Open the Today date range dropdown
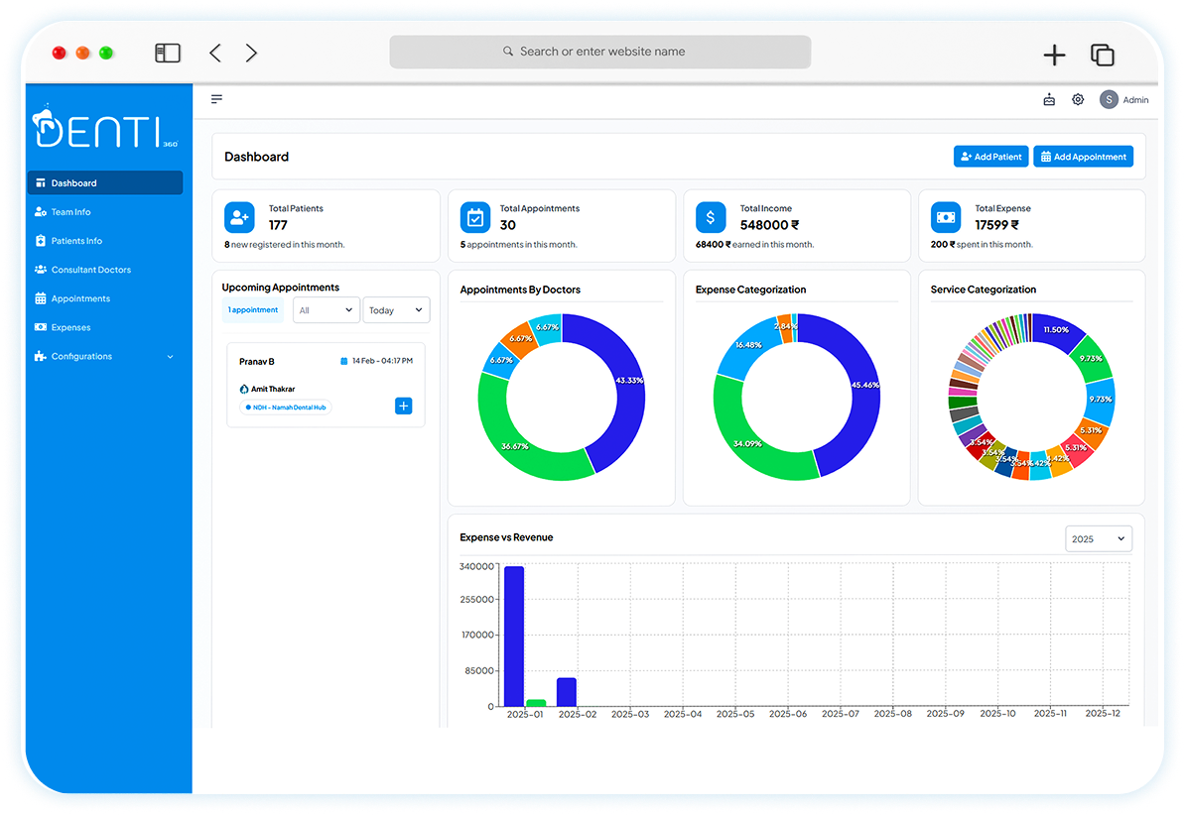 (396, 309)
